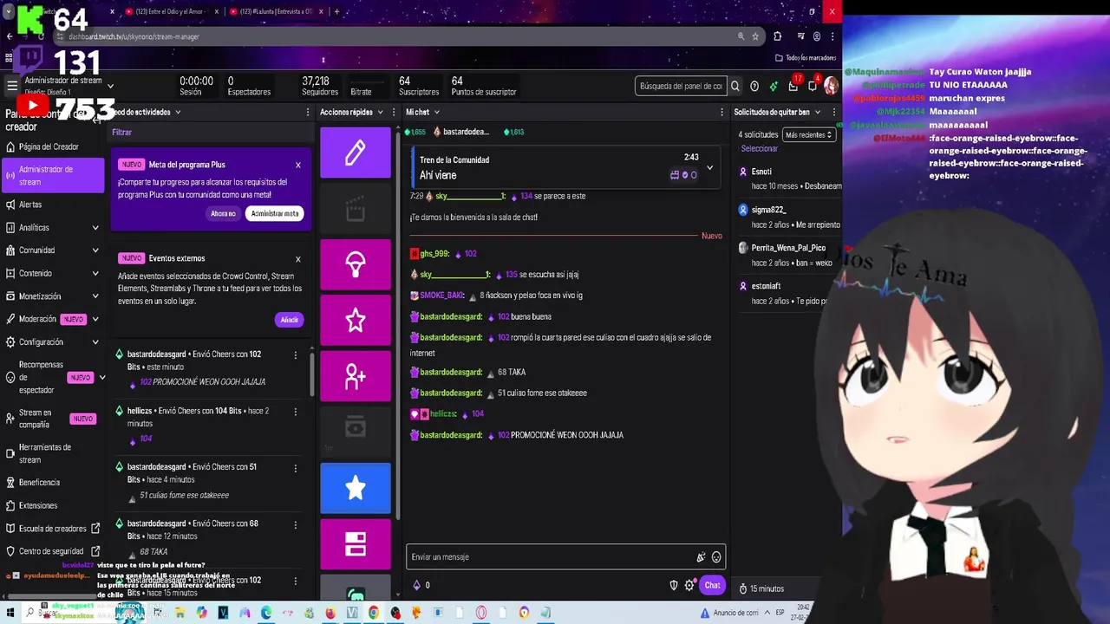The image size is (1110, 624).
Task: Open the Alertas page
Action: (x=30, y=205)
